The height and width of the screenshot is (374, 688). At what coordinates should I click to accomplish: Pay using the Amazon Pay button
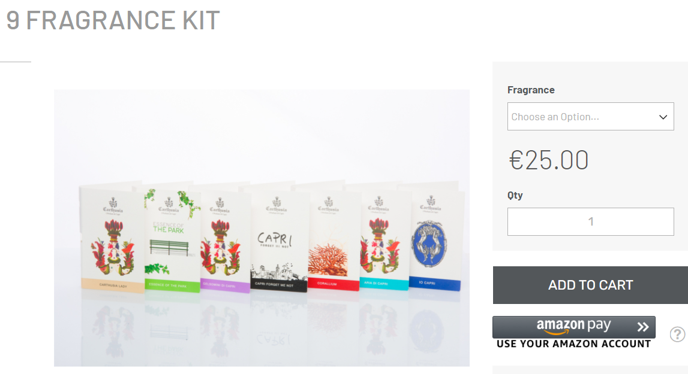[x=574, y=327]
